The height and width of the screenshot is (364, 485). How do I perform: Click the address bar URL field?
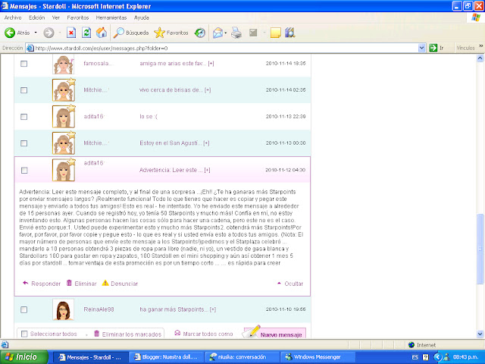221,48
